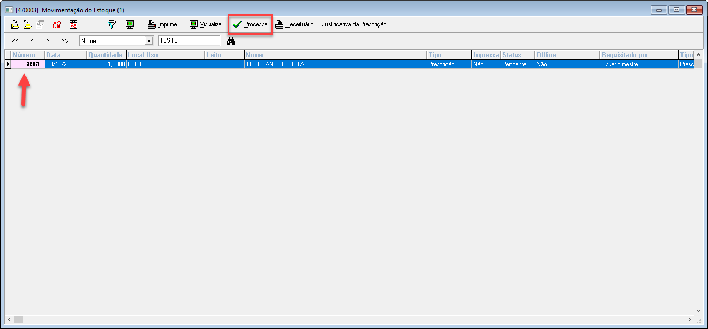708x329 pixels.
Task: Click the second open-folder toolbar icon
Action: (28, 24)
